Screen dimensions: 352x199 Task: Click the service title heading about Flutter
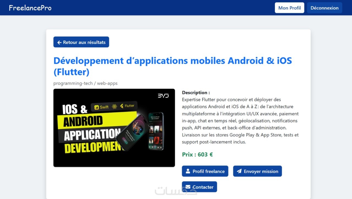point(173,66)
